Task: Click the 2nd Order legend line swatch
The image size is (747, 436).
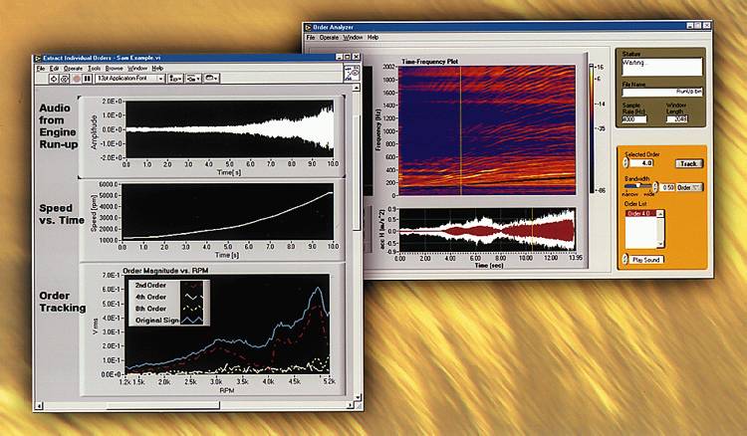Action: pos(191,286)
